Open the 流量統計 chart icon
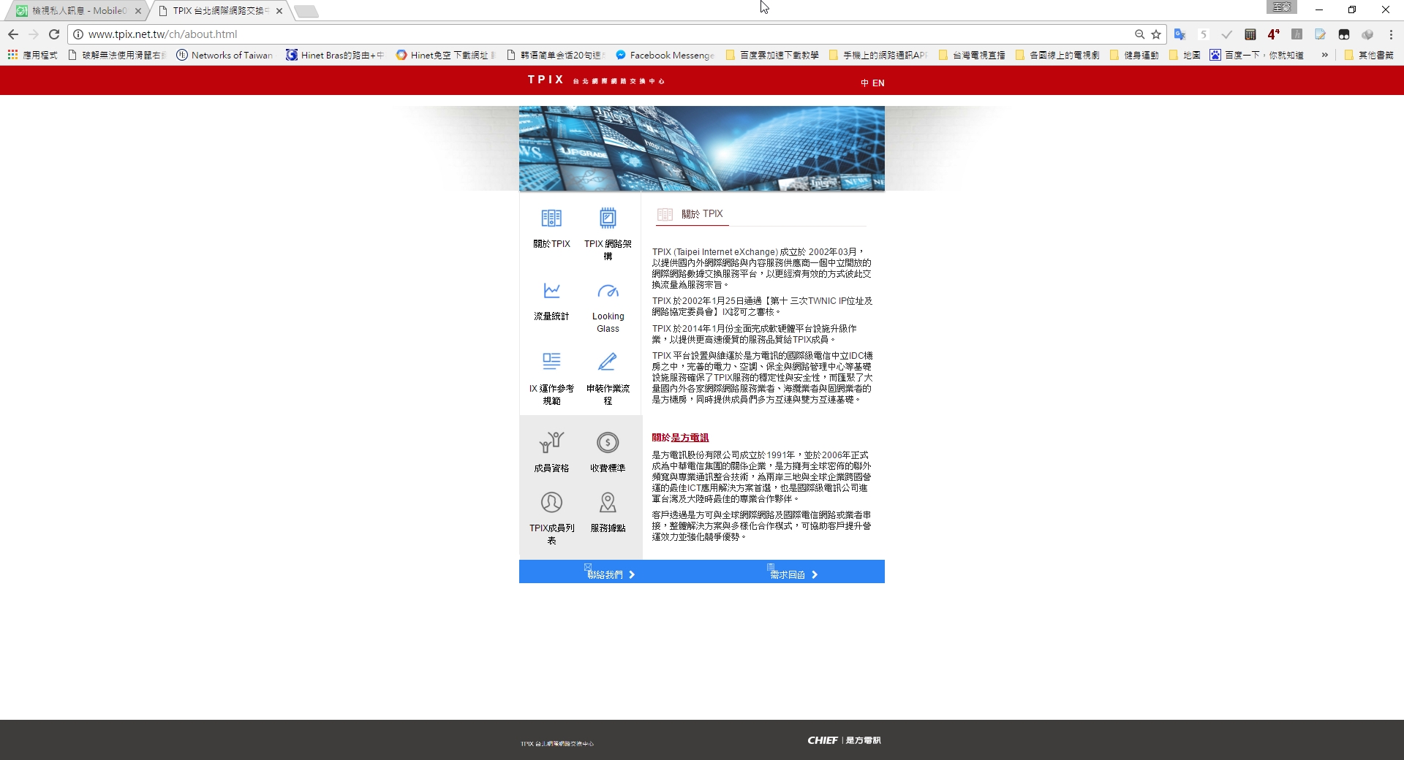The height and width of the screenshot is (760, 1404). point(551,291)
